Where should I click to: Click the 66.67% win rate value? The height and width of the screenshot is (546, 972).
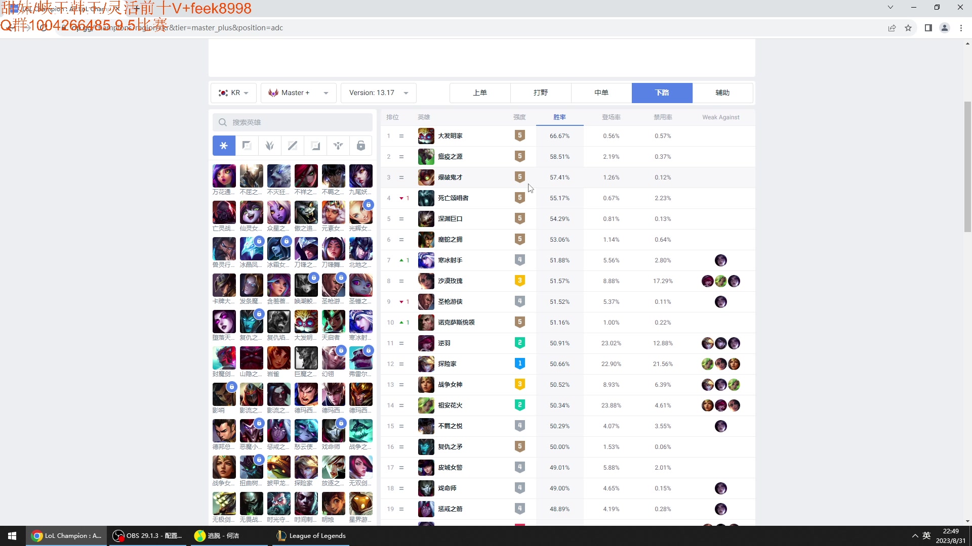point(559,136)
